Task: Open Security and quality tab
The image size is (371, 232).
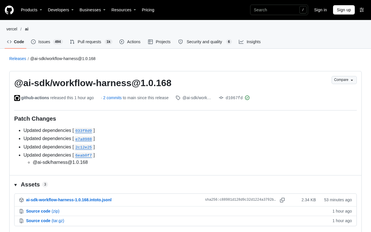Action: pos(205,42)
